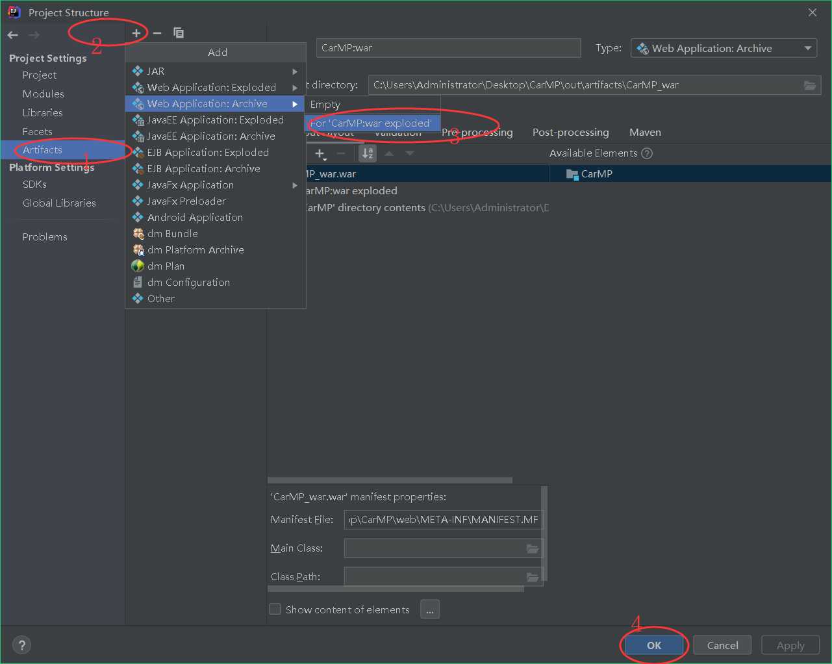Click the EJB Application: Exploded icon
The height and width of the screenshot is (664, 832).
pos(138,152)
